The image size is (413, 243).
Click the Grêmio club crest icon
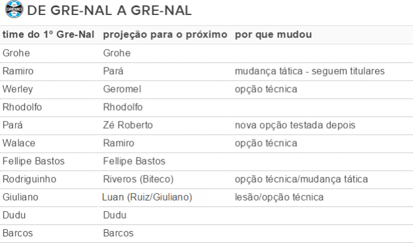tap(14, 9)
